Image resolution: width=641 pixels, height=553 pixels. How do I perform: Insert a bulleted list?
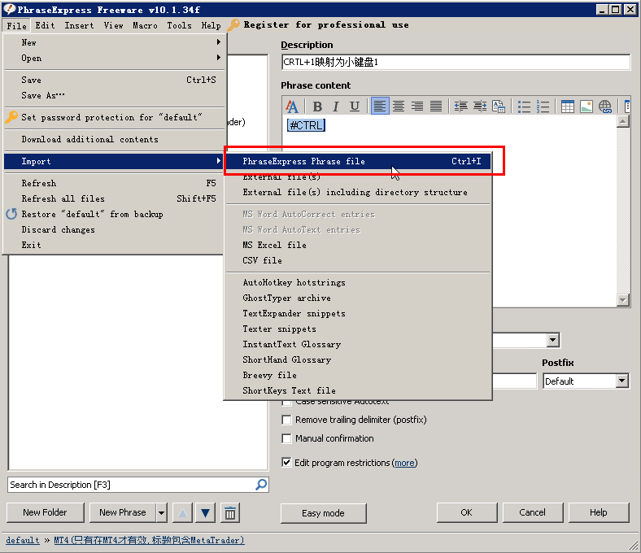click(524, 107)
